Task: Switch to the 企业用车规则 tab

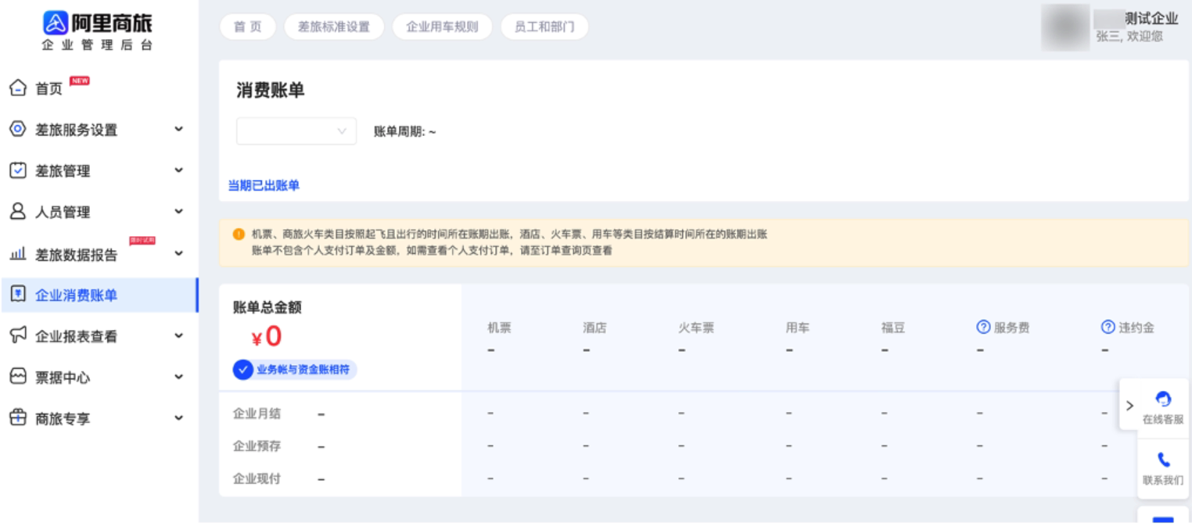Action: (442, 27)
